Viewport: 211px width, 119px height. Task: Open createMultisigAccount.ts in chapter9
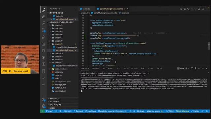pyautogui.click(x=66, y=47)
